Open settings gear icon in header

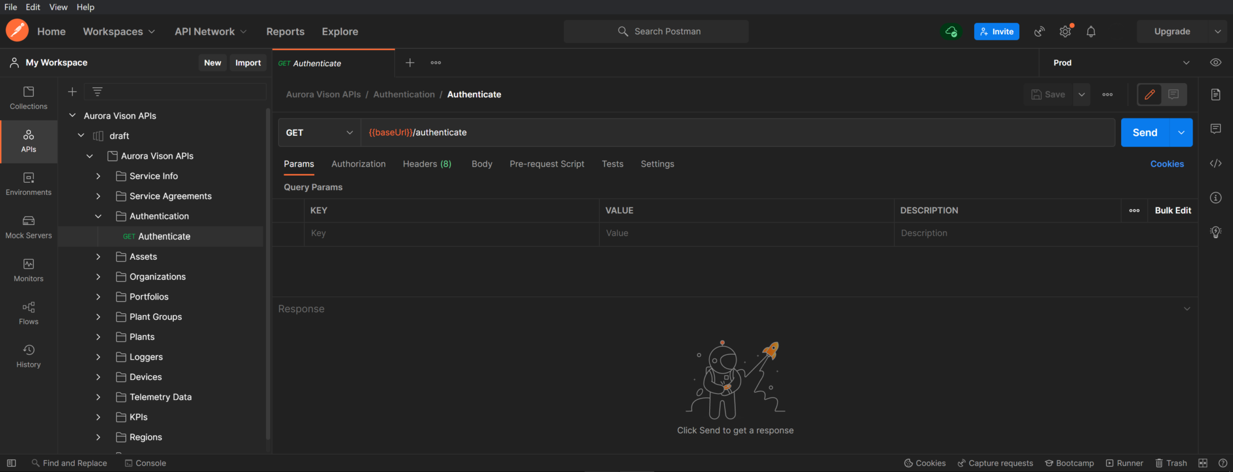(x=1065, y=32)
